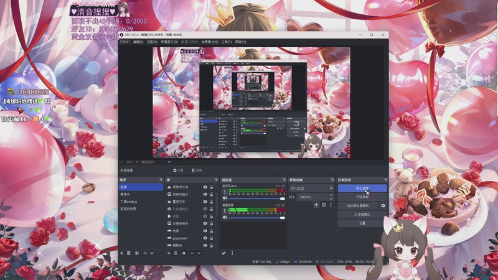Open 视图(V) menu
Screen dimensions: 498x280
[152, 42]
